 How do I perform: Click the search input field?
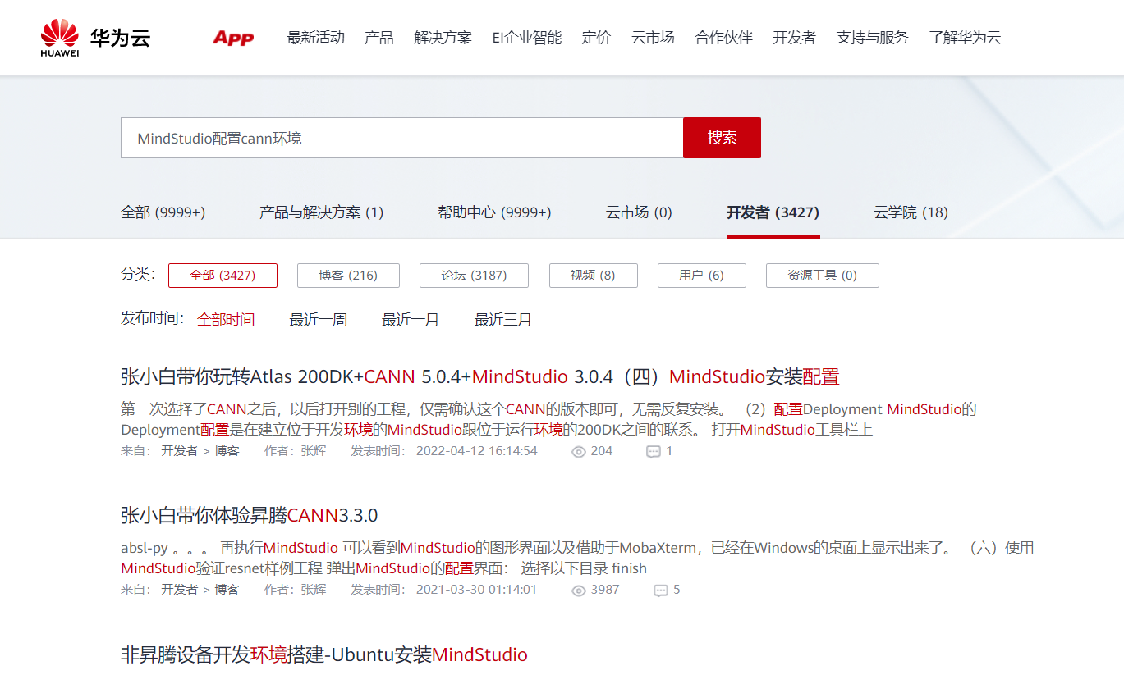point(402,138)
